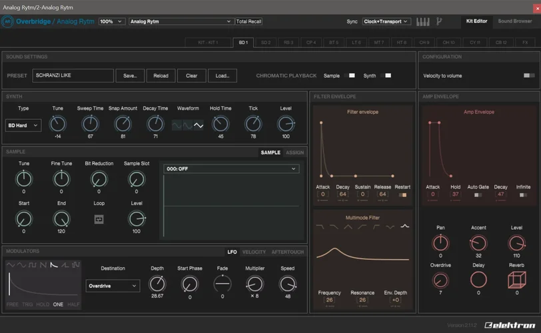Select the low-pass multimode filter shape
Screen dimensions: 541x333
pos(320,227)
